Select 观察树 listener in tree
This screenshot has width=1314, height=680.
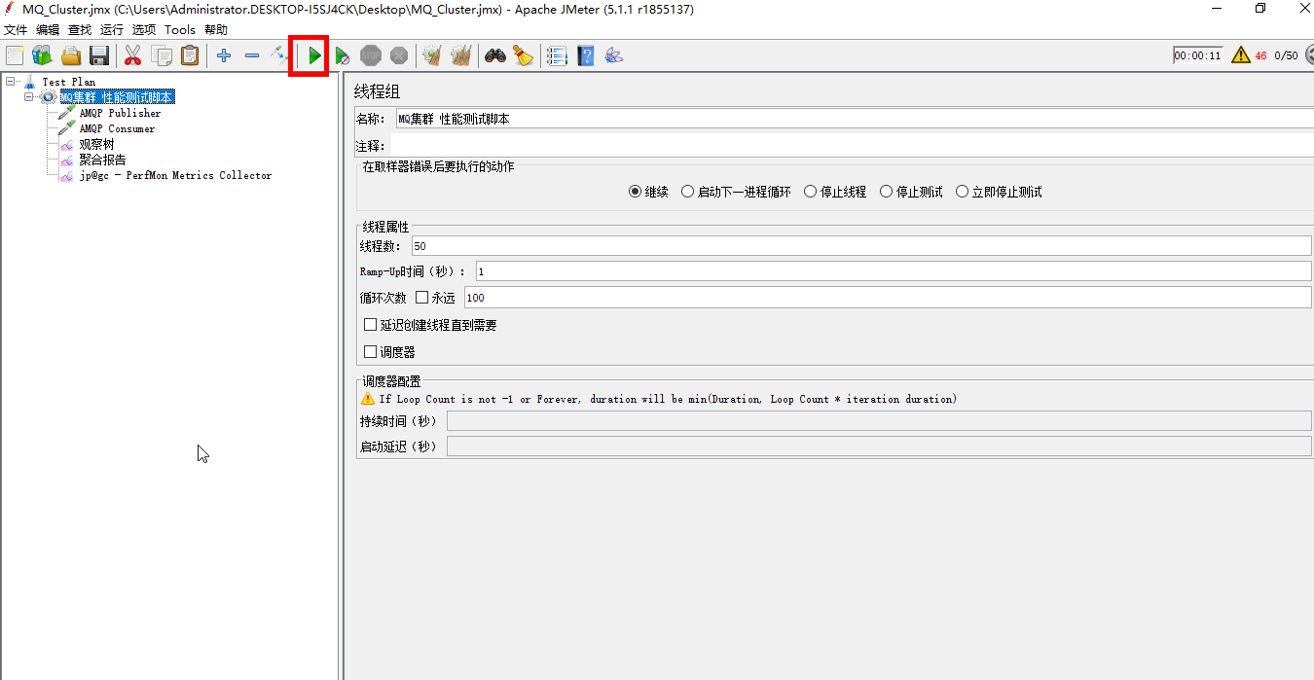coord(96,144)
